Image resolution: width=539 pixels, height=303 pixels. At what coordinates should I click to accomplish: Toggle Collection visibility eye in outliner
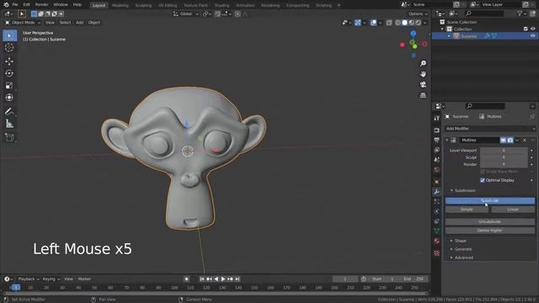[x=533, y=29]
